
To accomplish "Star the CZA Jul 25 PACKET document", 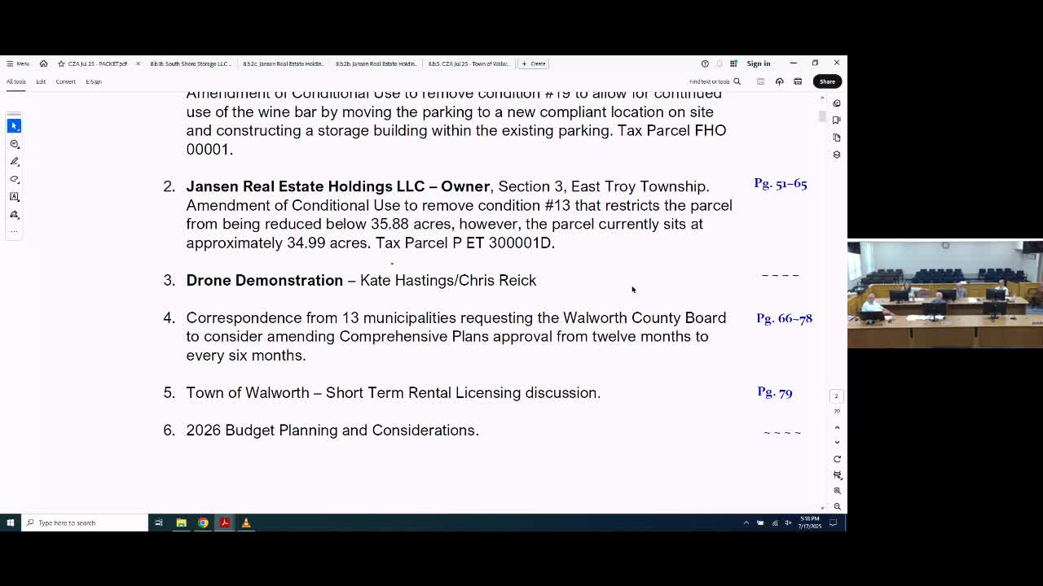I will pos(61,63).
